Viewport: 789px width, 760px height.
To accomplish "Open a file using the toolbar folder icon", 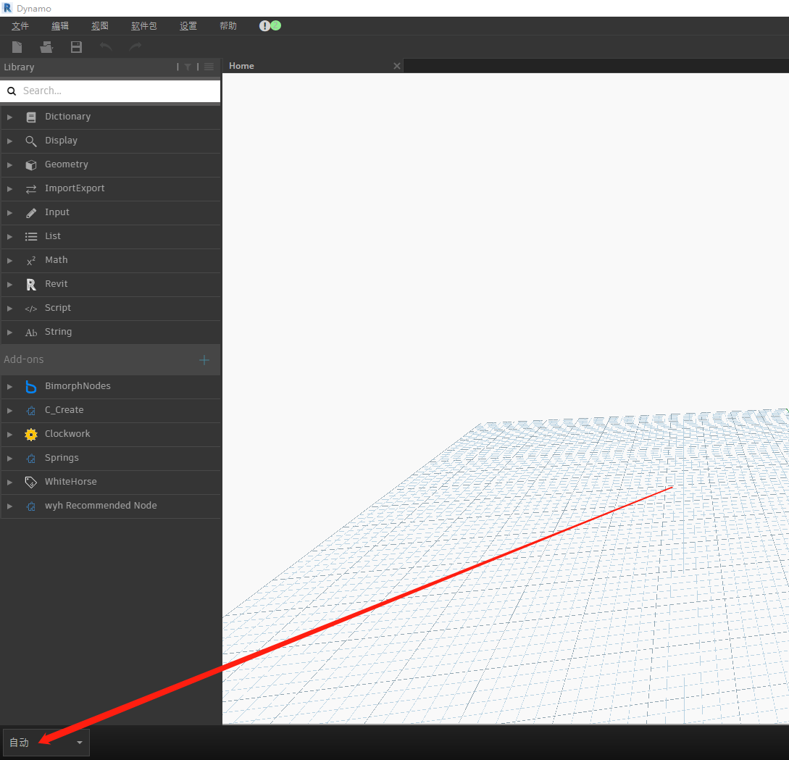I will 46,47.
